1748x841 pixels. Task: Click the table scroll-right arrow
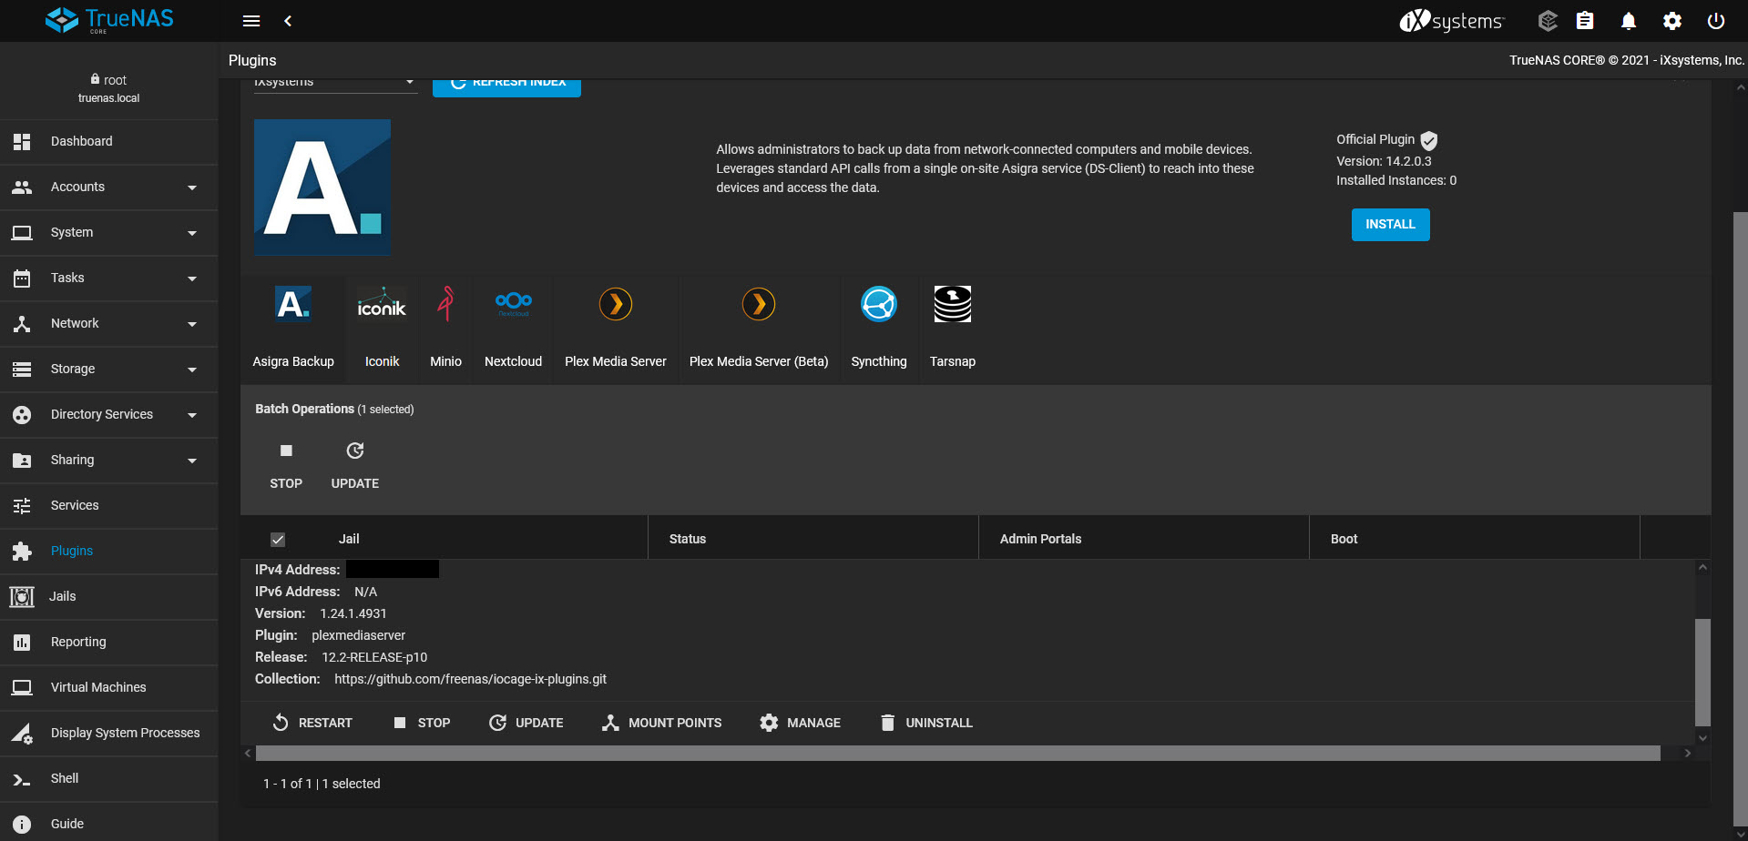(x=1687, y=753)
